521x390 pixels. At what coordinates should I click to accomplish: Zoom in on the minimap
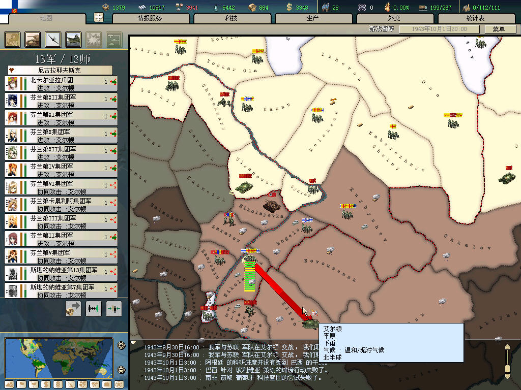click(121, 346)
